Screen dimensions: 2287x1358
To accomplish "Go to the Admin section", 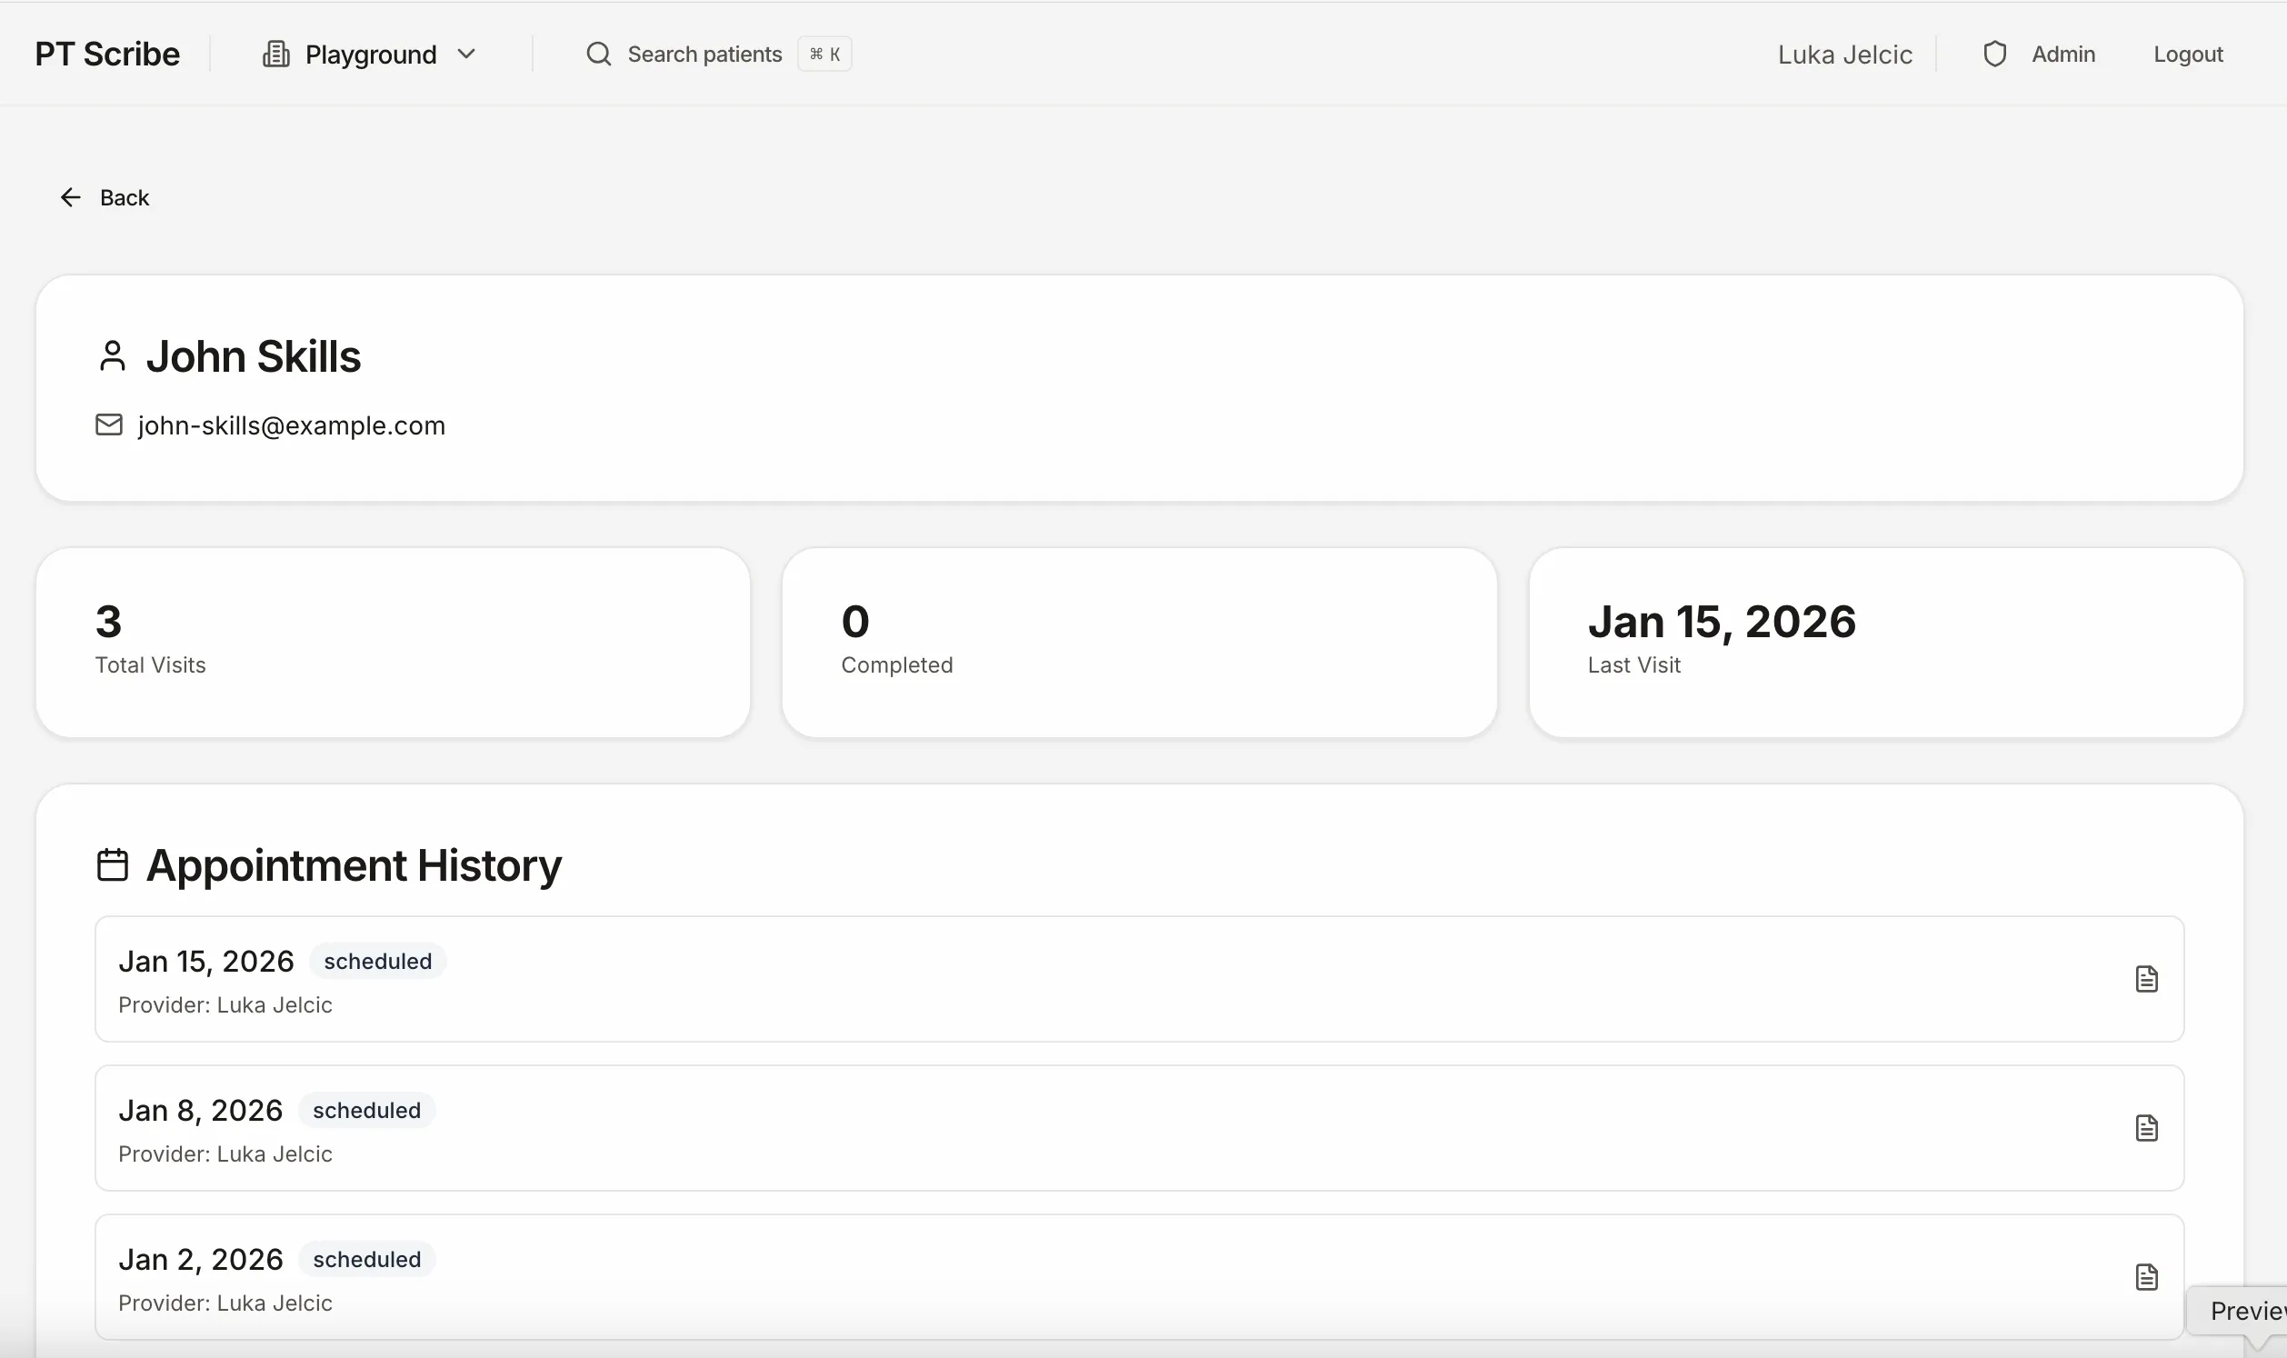I will pyautogui.click(x=2062, y=54).
